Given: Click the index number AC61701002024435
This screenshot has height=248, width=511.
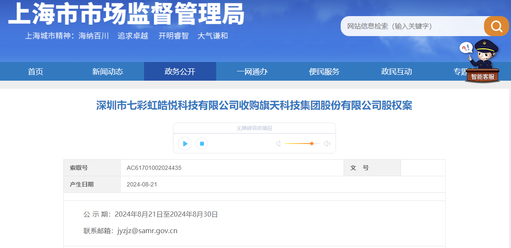Looking at the screenshot, I should [154, 168].
